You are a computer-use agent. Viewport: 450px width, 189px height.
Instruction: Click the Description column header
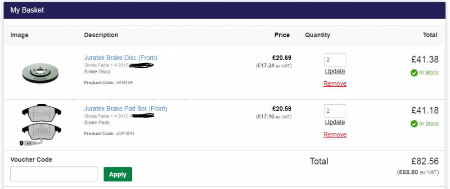101,35
